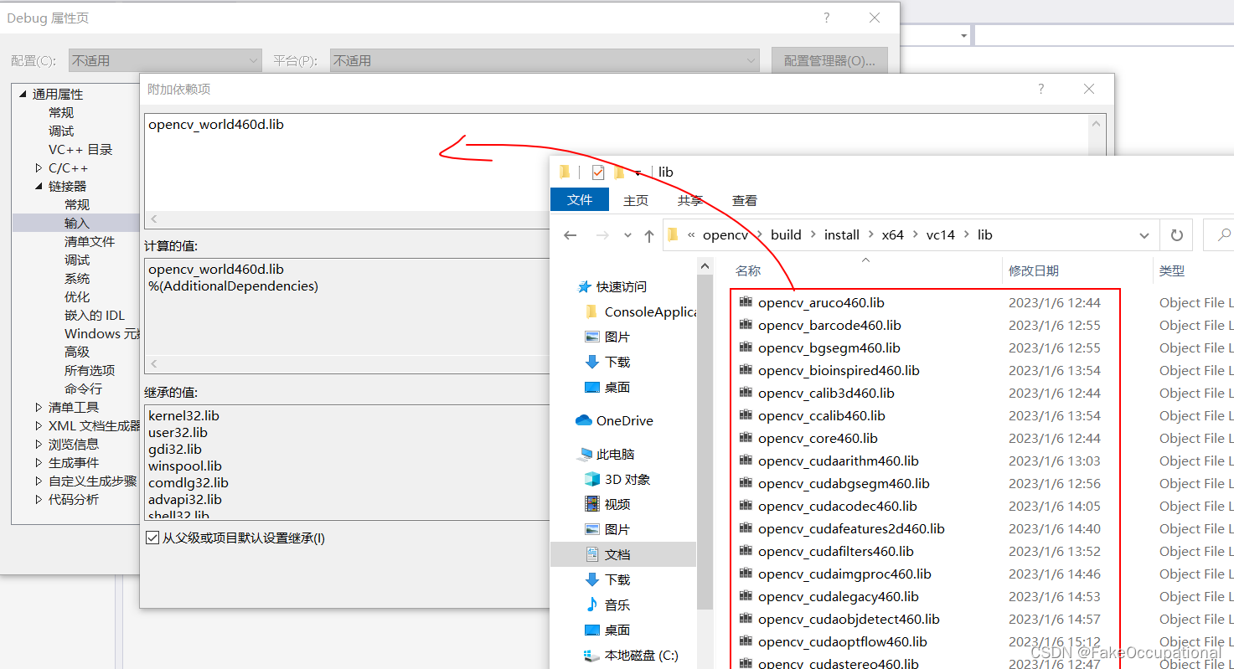The height and width of the screenshot is (669, 1234).
Task: Sort files by 类型 column header
Action: [x=1171, y=271]
